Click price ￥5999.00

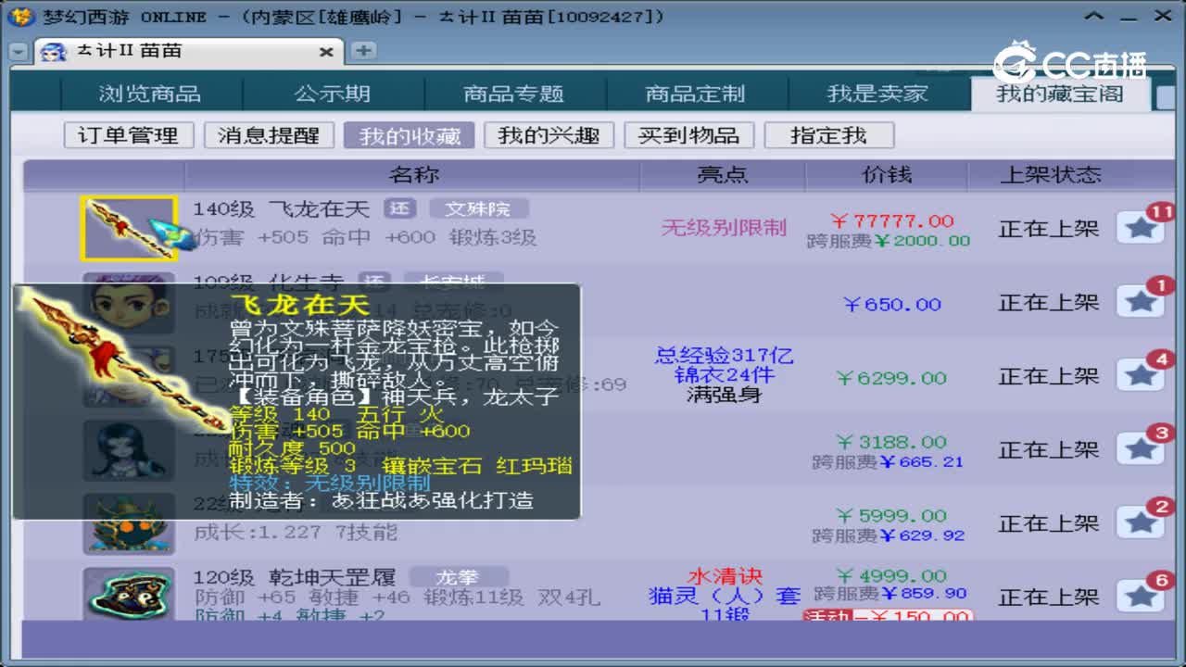click(x=891, y=516)
